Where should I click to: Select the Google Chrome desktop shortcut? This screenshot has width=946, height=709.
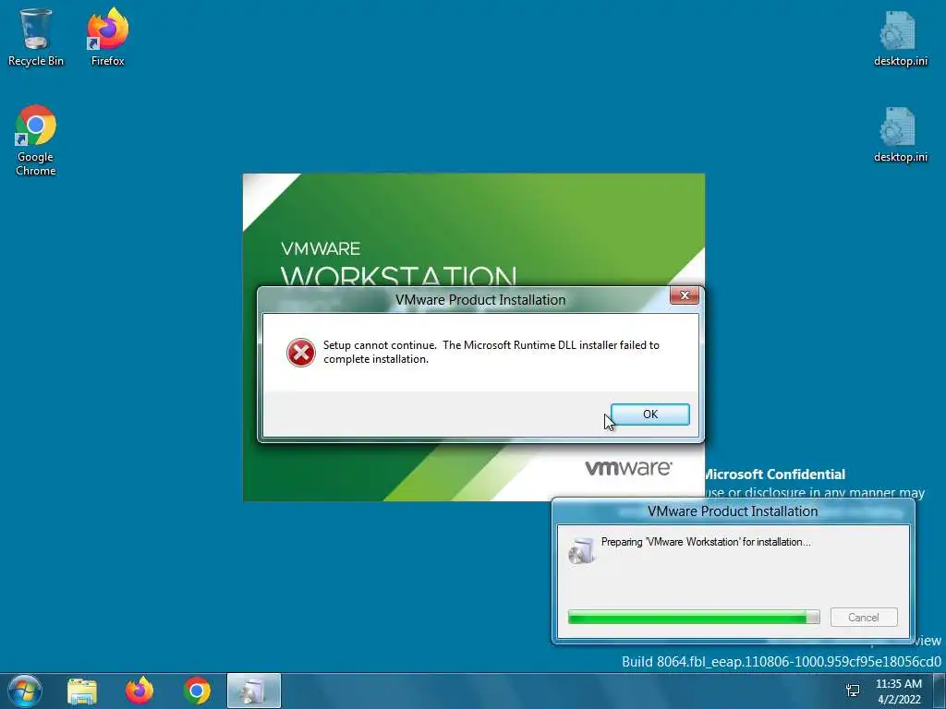(36, 140)
